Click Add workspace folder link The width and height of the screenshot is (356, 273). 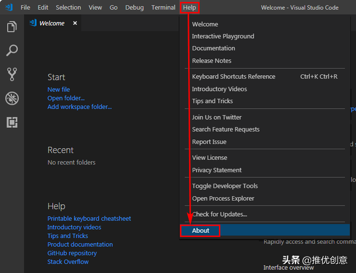coord(80,107)
